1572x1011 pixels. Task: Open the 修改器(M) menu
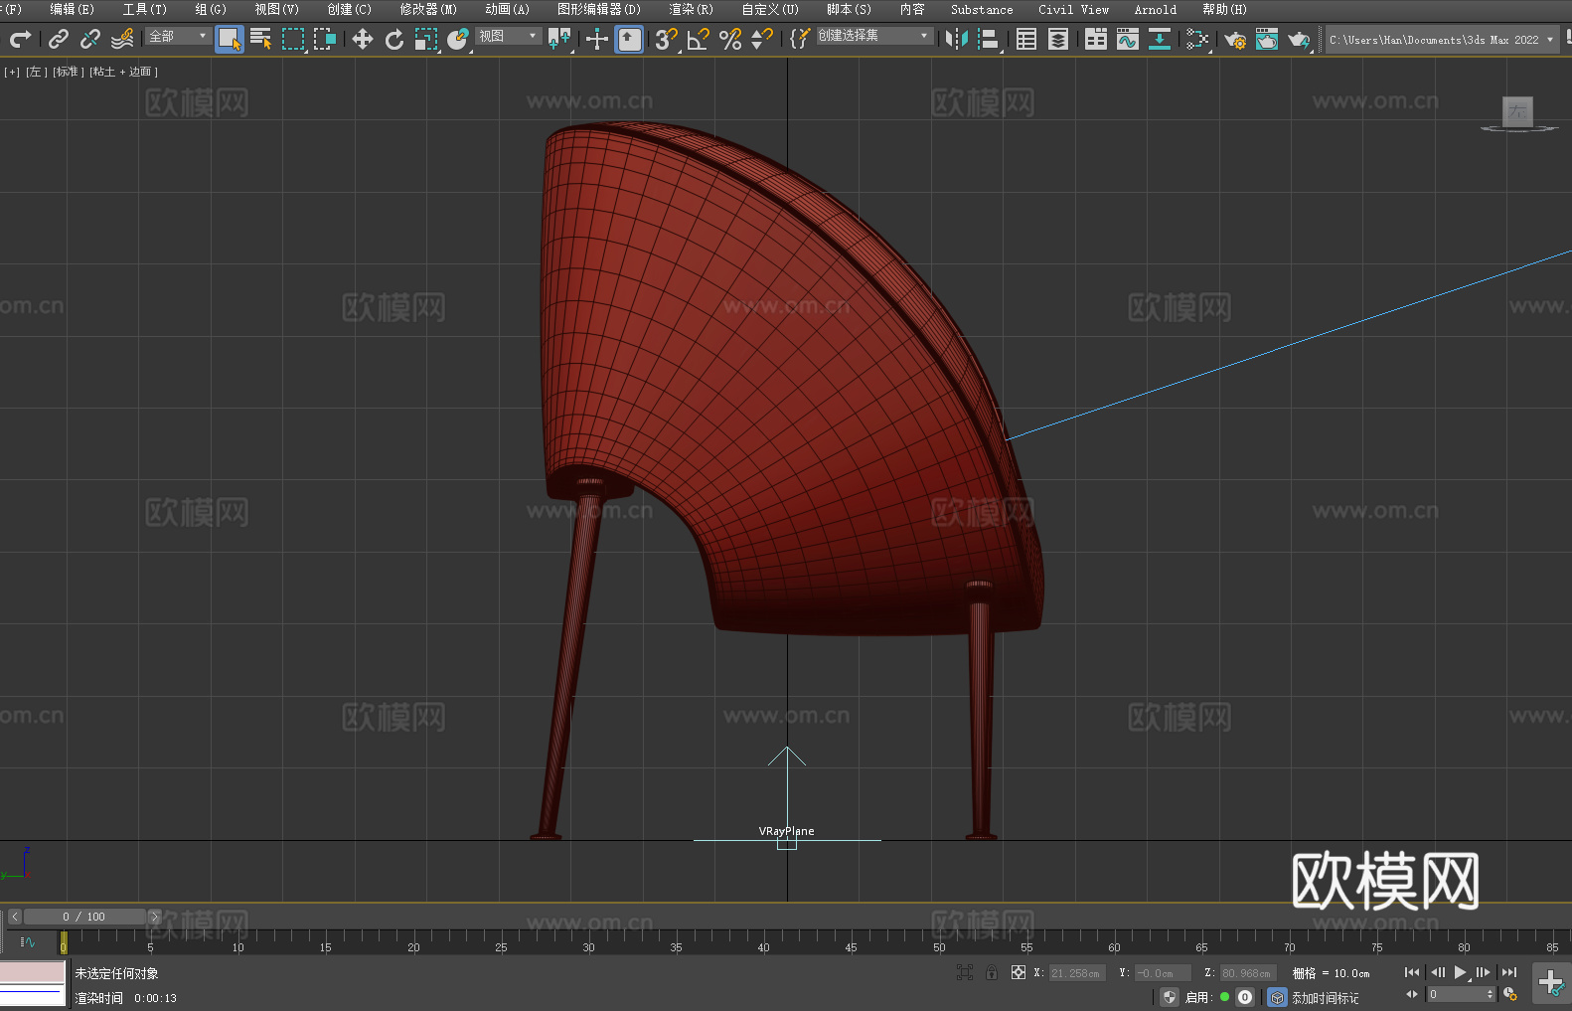[428, 9]
